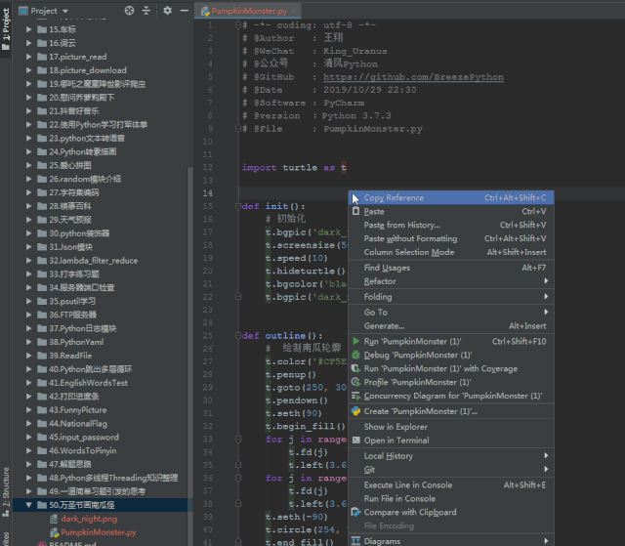Click the Diagrams menu icon

pyautogui.click(x=355, y=541)
